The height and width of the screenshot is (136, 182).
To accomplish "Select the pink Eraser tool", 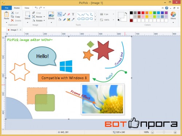I will [x=69, y=14].
